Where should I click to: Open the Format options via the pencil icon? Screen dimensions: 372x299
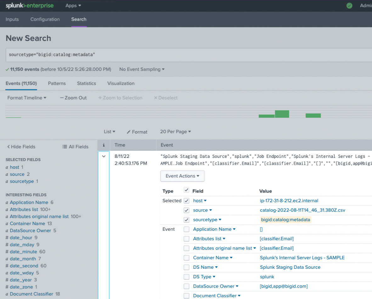[137, 132]
